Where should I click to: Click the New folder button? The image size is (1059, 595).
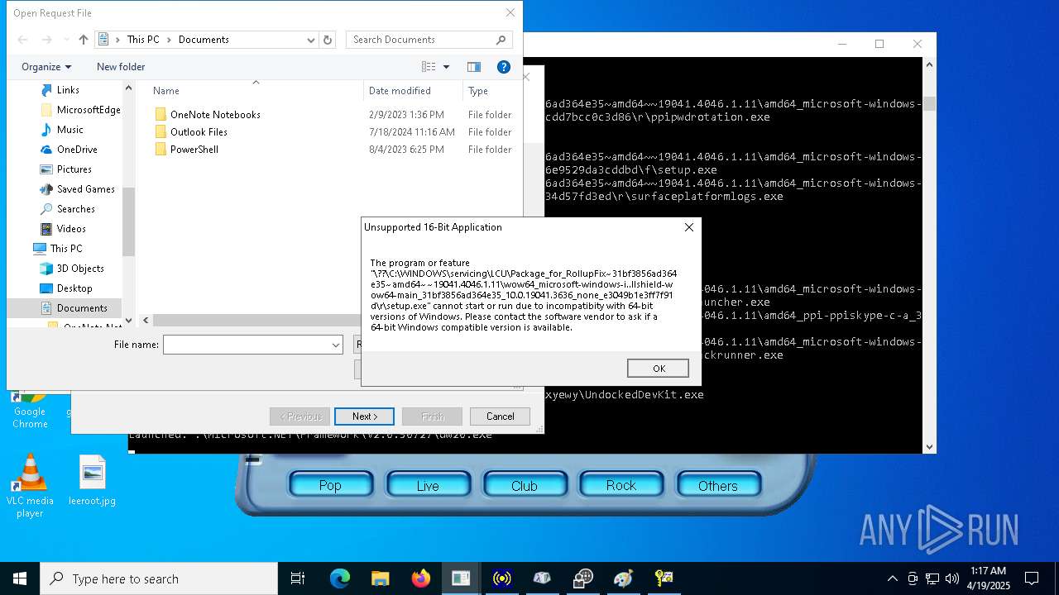(x=121, y=67)
